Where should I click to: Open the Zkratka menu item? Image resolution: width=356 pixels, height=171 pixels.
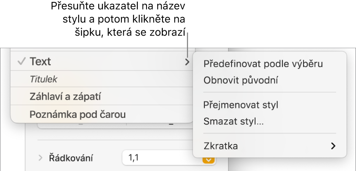coord(221,146)
